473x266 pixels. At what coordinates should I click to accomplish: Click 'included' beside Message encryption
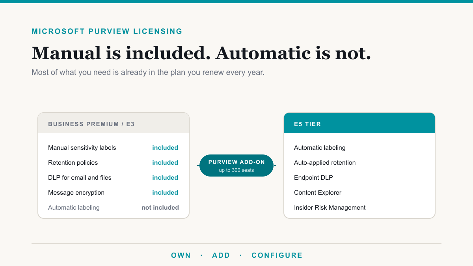pyautogui.click(x=165, y=193)
